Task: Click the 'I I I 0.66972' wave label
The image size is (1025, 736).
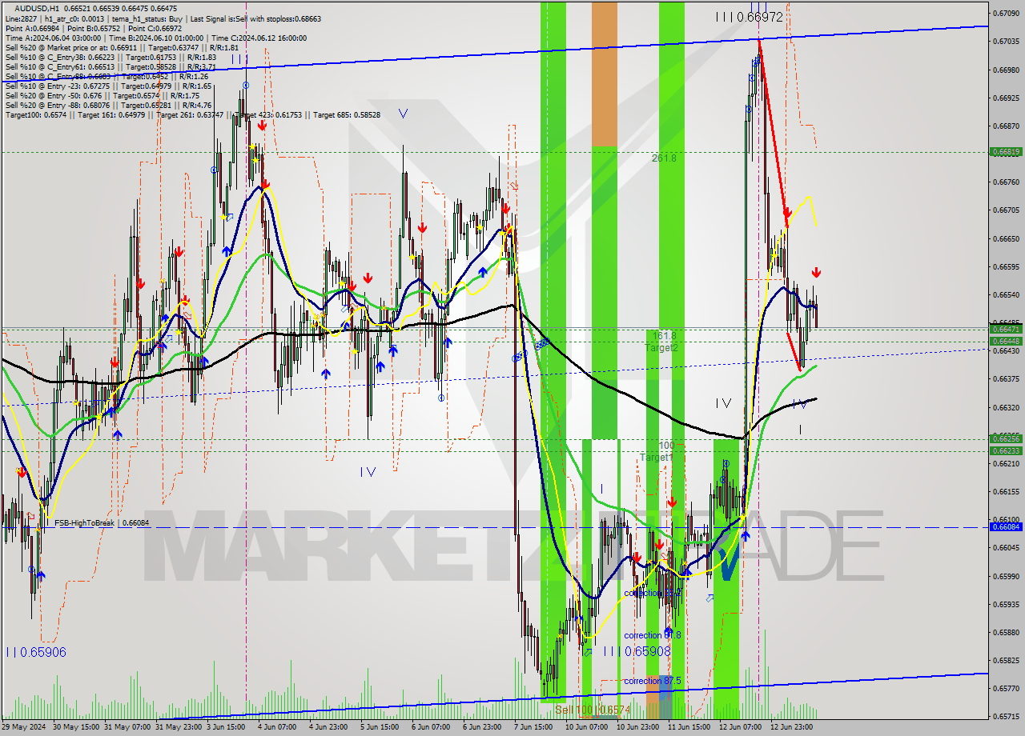Action: 749,17
